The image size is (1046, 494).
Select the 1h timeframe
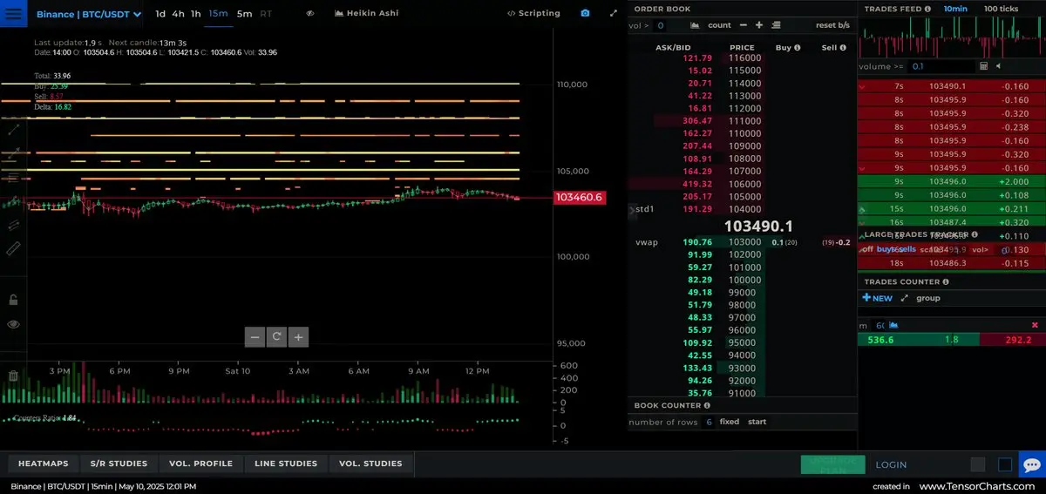coord(195,14)
